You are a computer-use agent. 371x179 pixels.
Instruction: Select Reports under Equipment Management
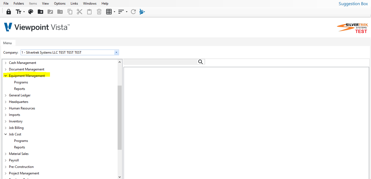20,89
